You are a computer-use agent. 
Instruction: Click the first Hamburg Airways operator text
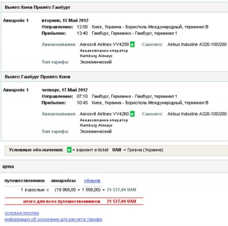tap(96, 56)
